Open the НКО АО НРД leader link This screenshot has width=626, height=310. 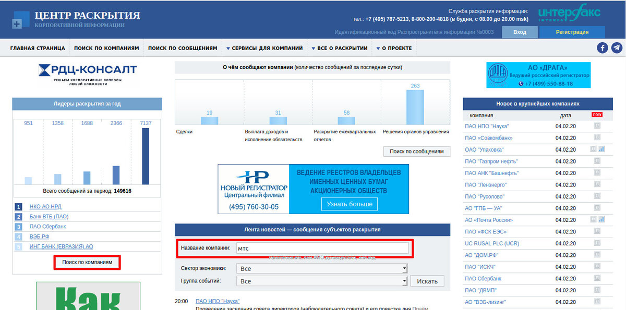point(45,207)
